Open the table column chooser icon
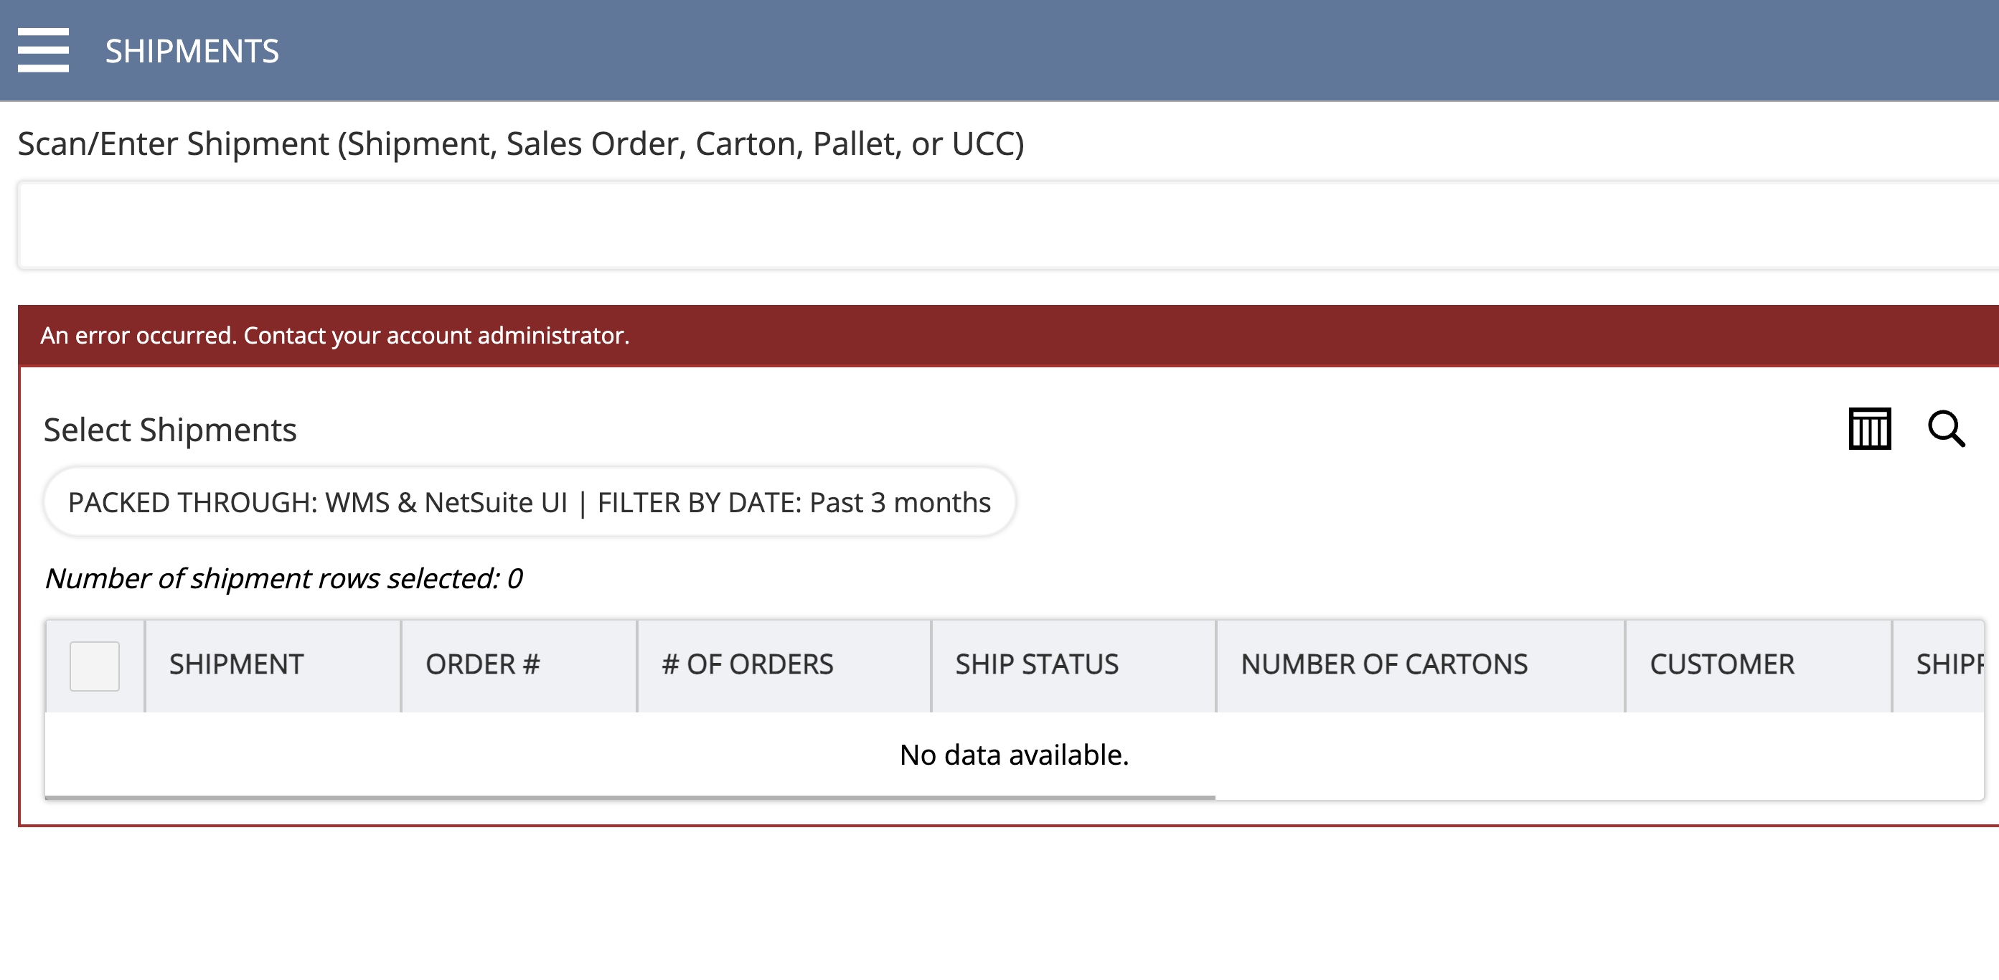The height and width of the screenshot is (980, 1999). [x=1869, y=429]
